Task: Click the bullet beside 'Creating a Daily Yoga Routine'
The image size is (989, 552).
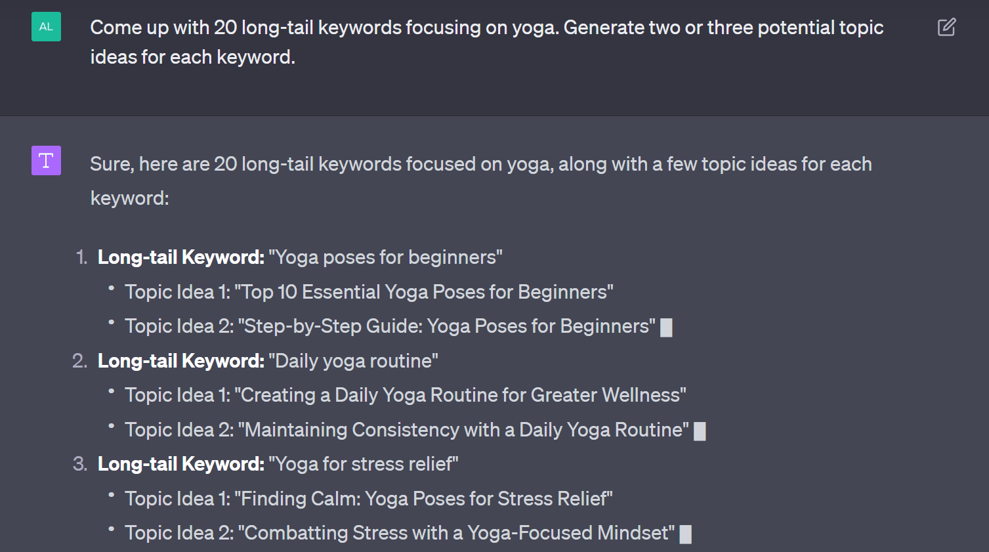Action: click(112, 390)
